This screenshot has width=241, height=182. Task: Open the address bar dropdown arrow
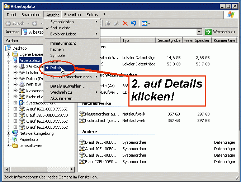(x=199, y=32)
